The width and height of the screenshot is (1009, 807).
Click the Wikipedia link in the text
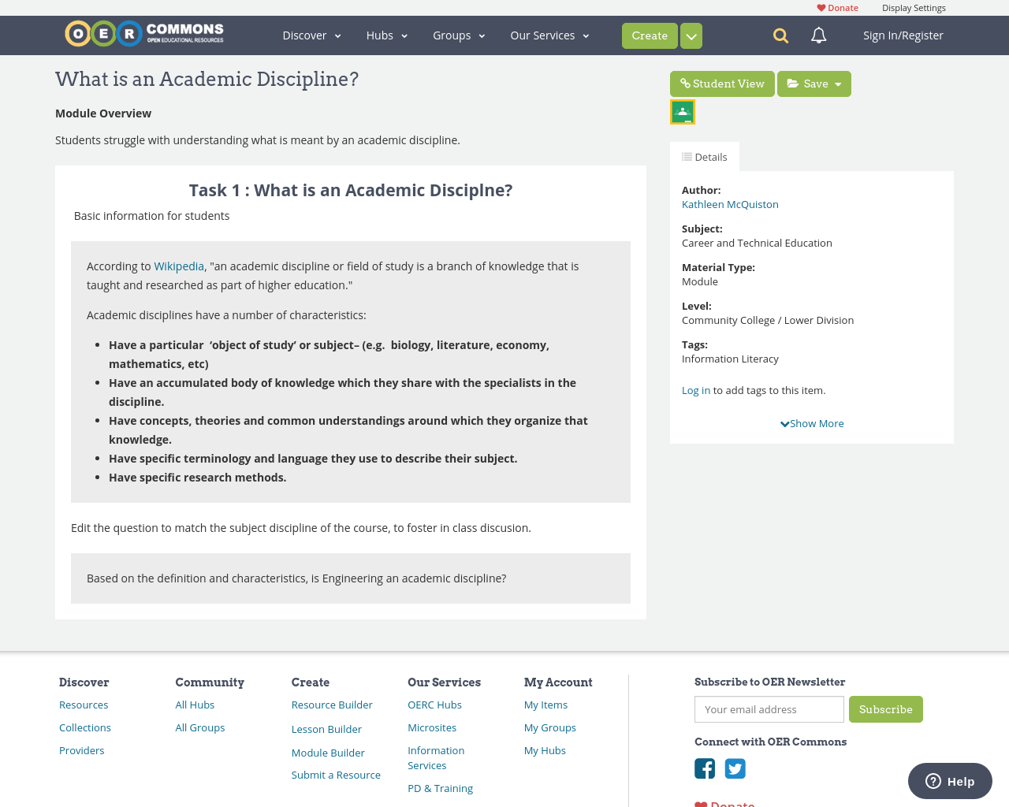(179, 266)
